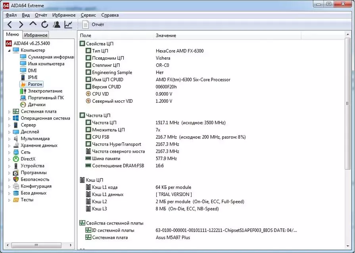Viewport: 355px width, 253px height.
Task: Click the Значение column header
Action: click(227, 36)
